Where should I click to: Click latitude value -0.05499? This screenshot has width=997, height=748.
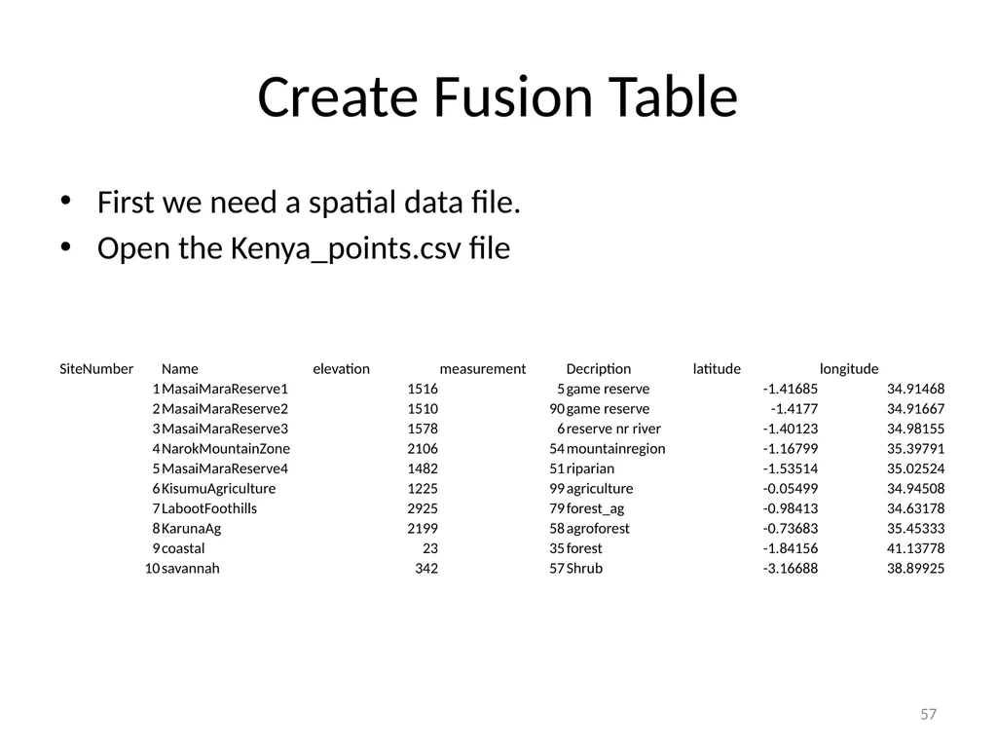click(x=791, y=489)
